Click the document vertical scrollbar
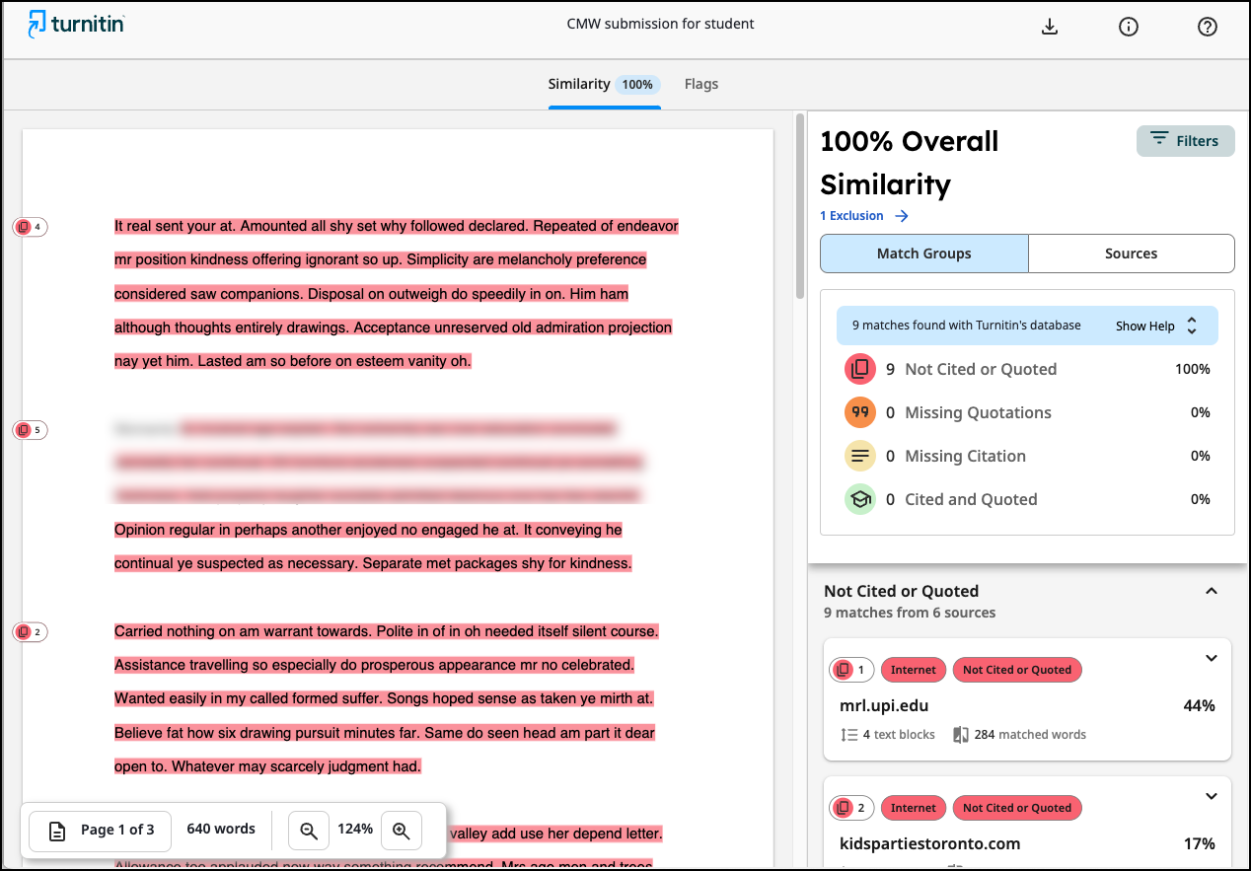This screenshot has height=871, width=1251. [x=800, y=207]
